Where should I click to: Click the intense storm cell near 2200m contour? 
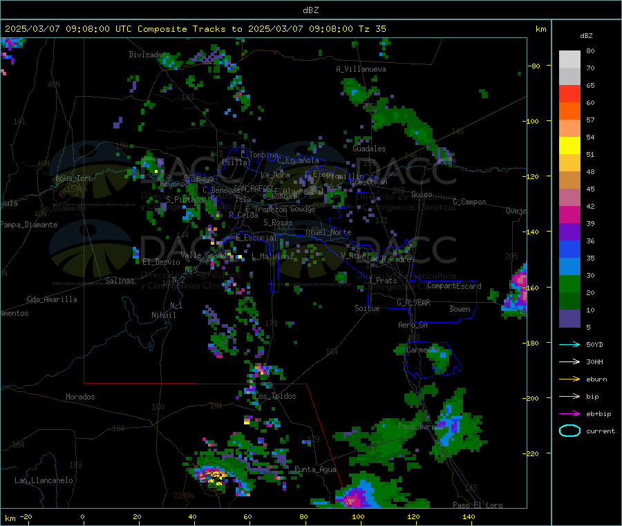(x=211, y=476)
